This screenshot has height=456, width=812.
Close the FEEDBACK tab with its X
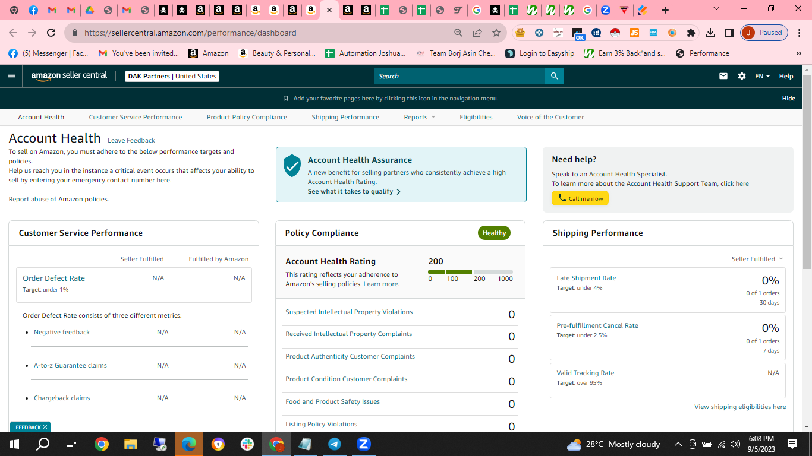tap(45, 427)
